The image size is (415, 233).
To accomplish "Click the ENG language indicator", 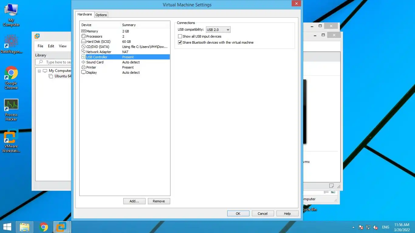I will click(x=386, y=227).
